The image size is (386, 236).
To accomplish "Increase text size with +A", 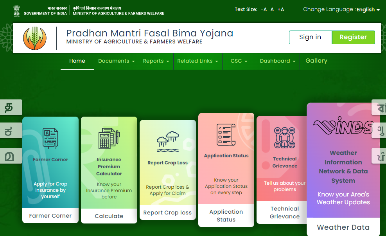I will pyautogui.click(x=281, y=9).
